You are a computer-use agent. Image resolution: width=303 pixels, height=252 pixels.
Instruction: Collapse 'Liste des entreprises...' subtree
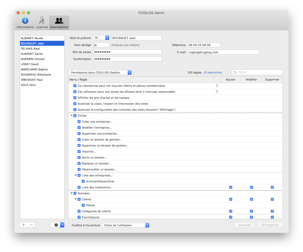coord(76,175)
